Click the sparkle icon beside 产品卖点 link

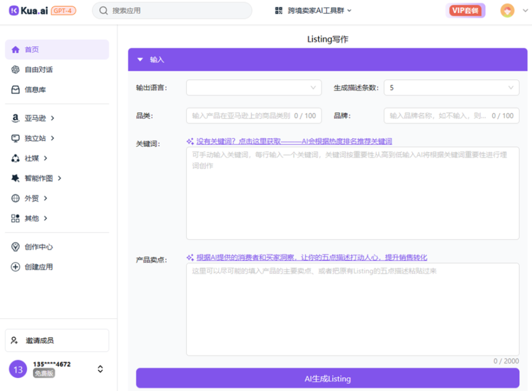(190, 257)
